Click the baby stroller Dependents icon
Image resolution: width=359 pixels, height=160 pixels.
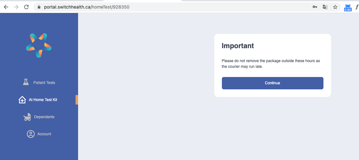pyautogui.click(x=27, y=117)
